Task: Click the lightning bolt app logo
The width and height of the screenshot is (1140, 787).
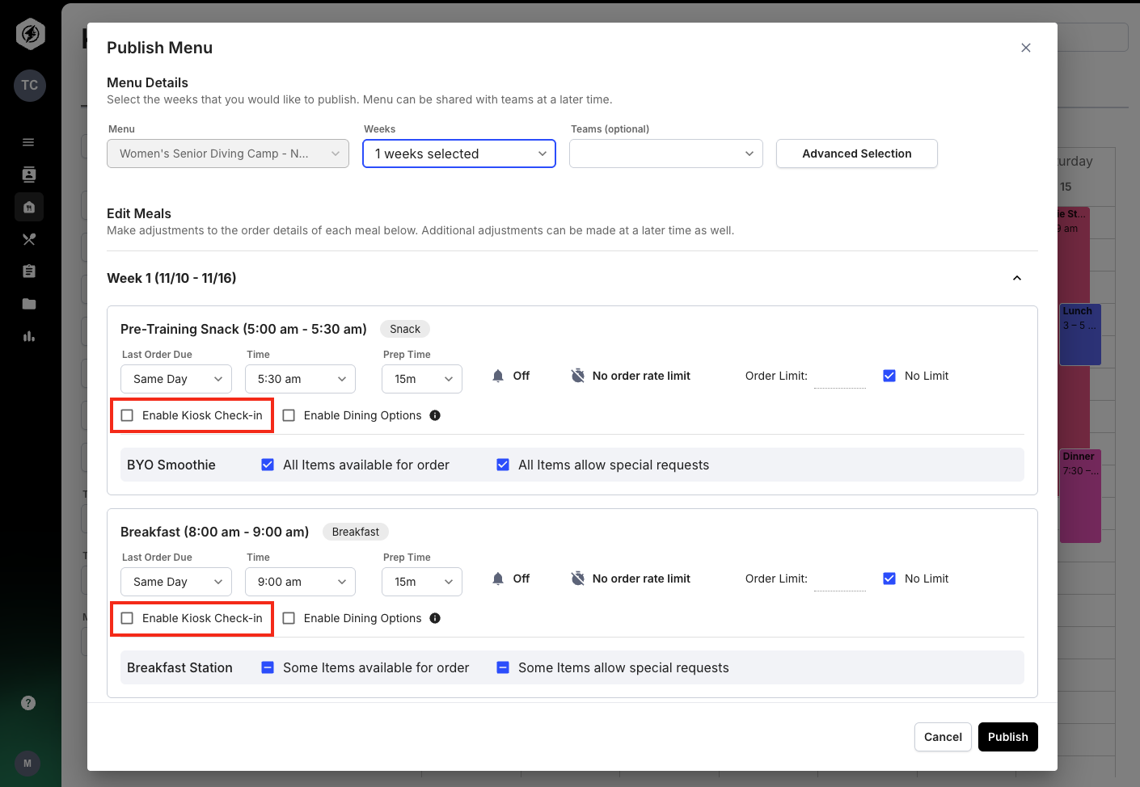Action: tap(30, 34)
